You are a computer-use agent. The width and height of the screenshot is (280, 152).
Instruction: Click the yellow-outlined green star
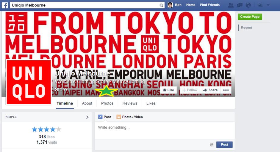coord(107,91)
